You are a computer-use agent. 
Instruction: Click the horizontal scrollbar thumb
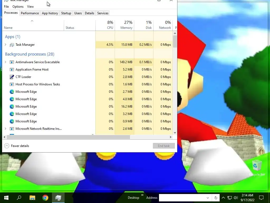[68, 137]
